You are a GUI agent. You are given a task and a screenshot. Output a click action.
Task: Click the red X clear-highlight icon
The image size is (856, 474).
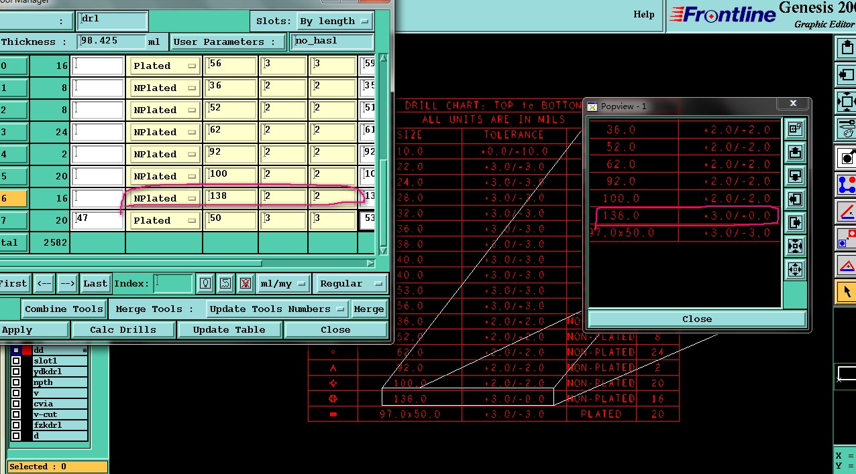(x=246, y=283)
